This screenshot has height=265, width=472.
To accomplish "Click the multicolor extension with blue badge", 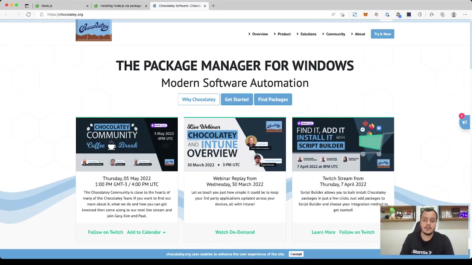I will click(398, 15).
